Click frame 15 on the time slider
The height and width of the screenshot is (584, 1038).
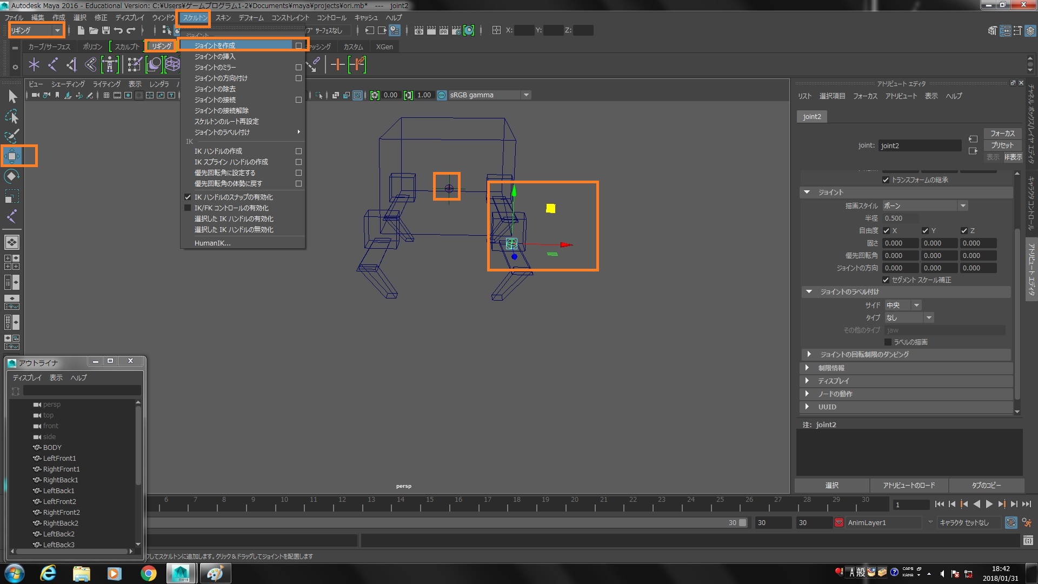(430, 503)
